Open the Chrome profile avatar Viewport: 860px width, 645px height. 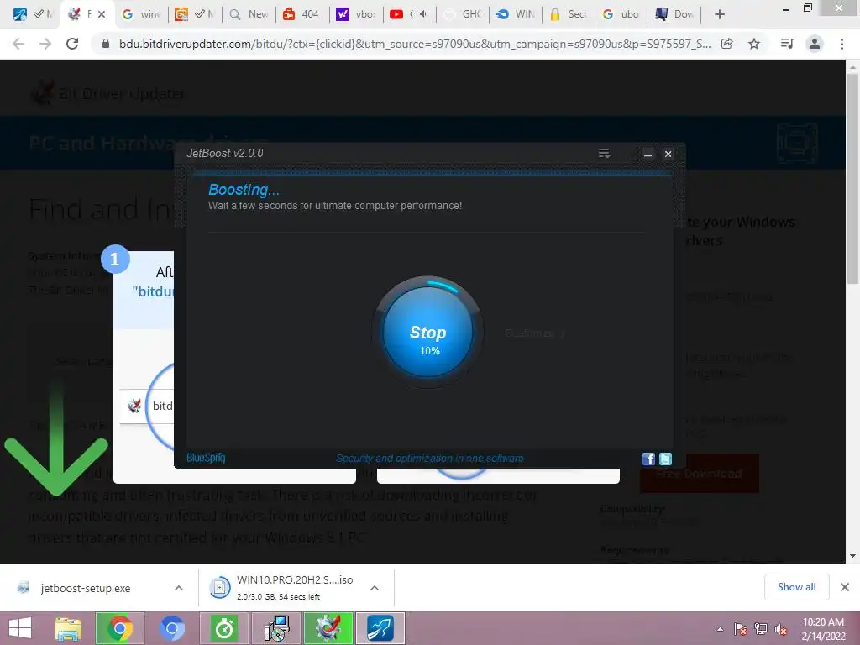point(815,44)
